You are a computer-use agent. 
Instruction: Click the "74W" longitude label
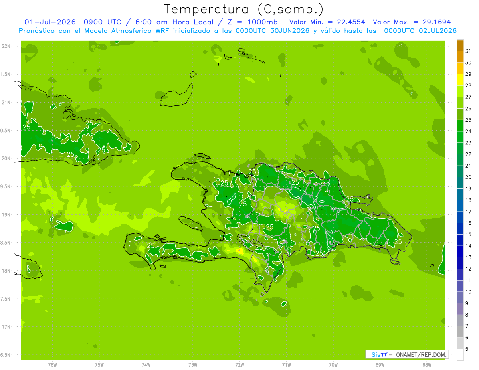[146, 364]
